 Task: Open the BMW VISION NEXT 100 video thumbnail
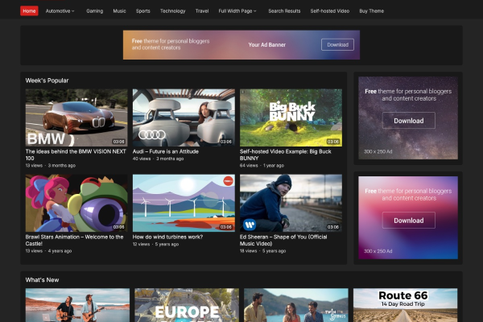(x=76, y=118)
